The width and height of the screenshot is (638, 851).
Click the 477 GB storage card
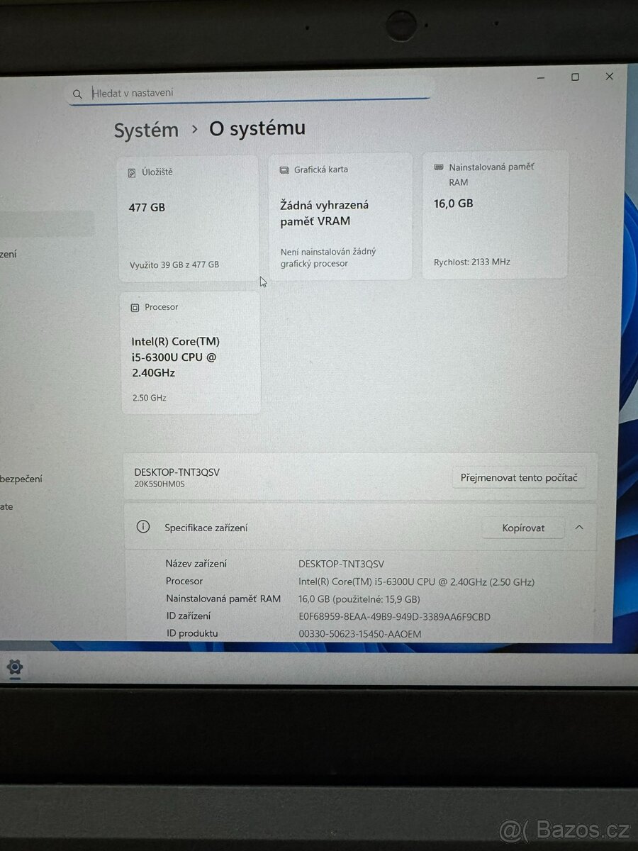[x=188, y=216]
